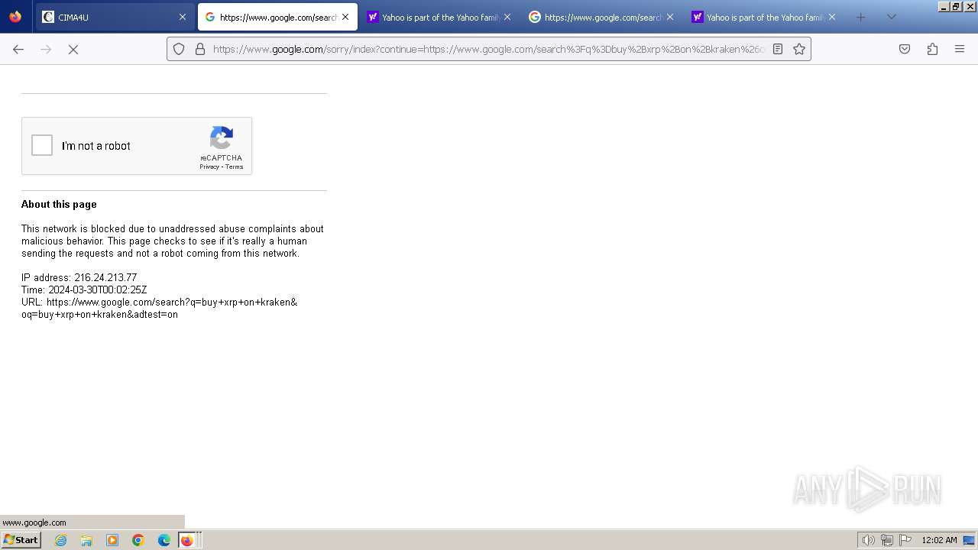This screenshot has height=550, width=978.
Task: Open clock showing 12:02 AM
Action: 939,540
